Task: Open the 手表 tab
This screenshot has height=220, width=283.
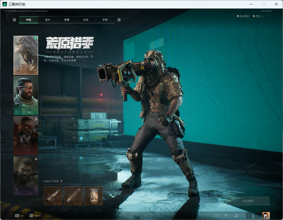Action: coord(105,20)
